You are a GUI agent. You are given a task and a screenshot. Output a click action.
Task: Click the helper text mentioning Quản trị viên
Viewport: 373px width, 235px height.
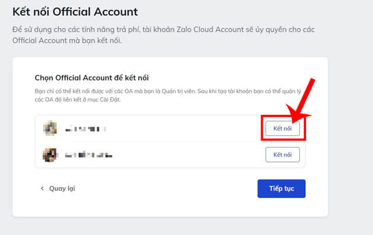click(169, 93)
